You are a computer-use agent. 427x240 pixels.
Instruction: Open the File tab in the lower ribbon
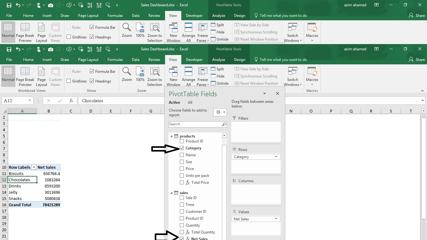[x=9, y=60]
